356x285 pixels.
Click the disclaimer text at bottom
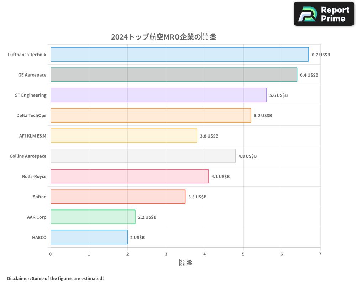point(56,279)
